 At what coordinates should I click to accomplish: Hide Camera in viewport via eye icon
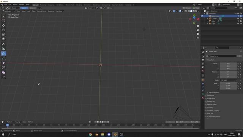(238, 19)
